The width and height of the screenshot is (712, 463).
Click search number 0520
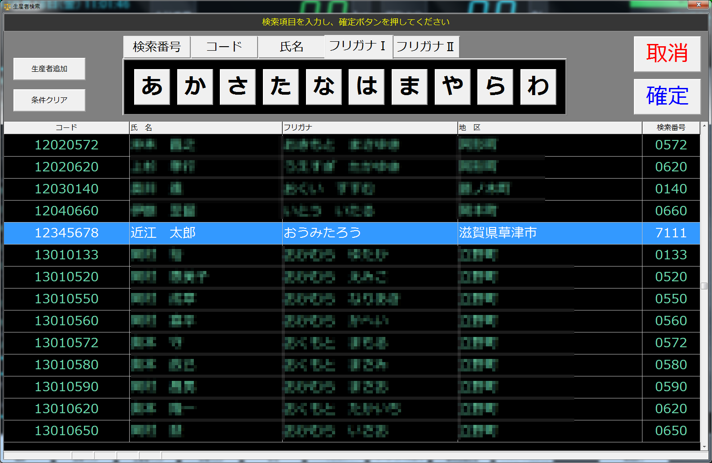coord(671,277)
